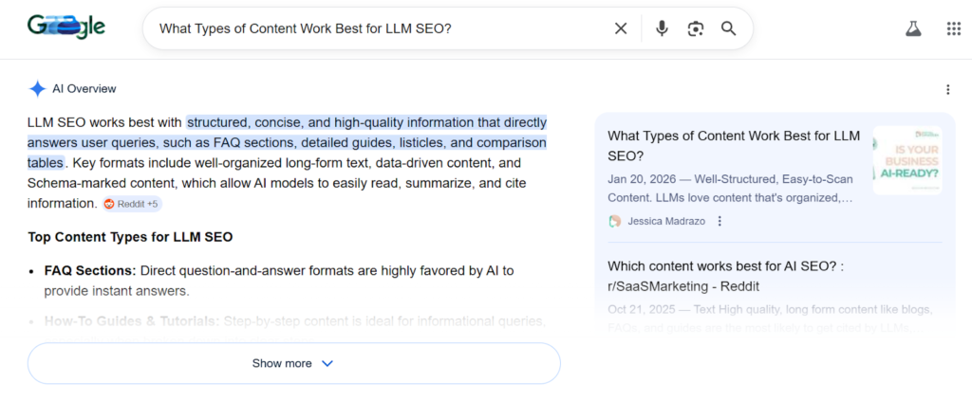Image resolution: width=972 pixels, height=401 pixels.
Task: Open the Google apps grid
Action: pos(953,28)
